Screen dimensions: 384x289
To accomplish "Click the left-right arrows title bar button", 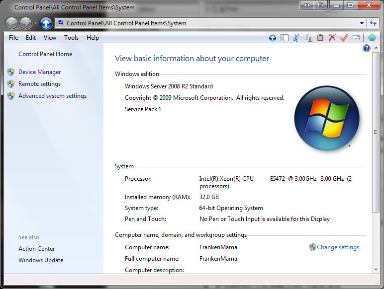I will pyautogui.click(x=307, y=5).
